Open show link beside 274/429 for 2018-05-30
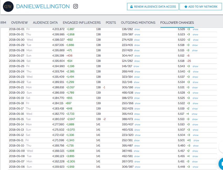This screenshot has width=223, height=170. coord(137,40)
